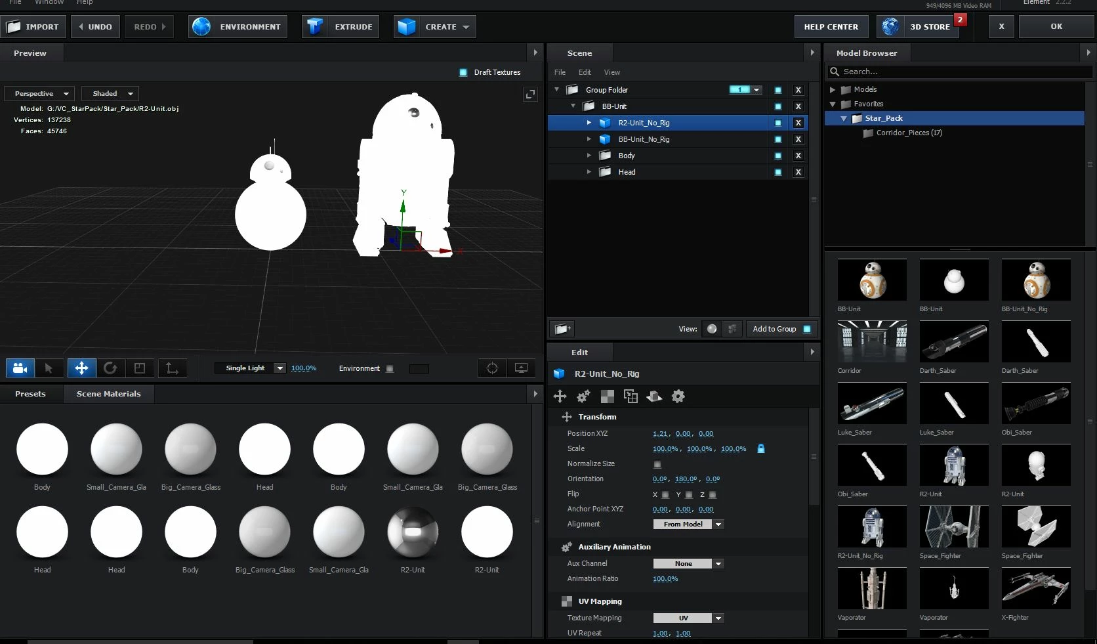Viewport: 1097px width, 644px height.
Task: Click the Environment color swatch in Preview toolbar
Action: click(x=419, y=369)
